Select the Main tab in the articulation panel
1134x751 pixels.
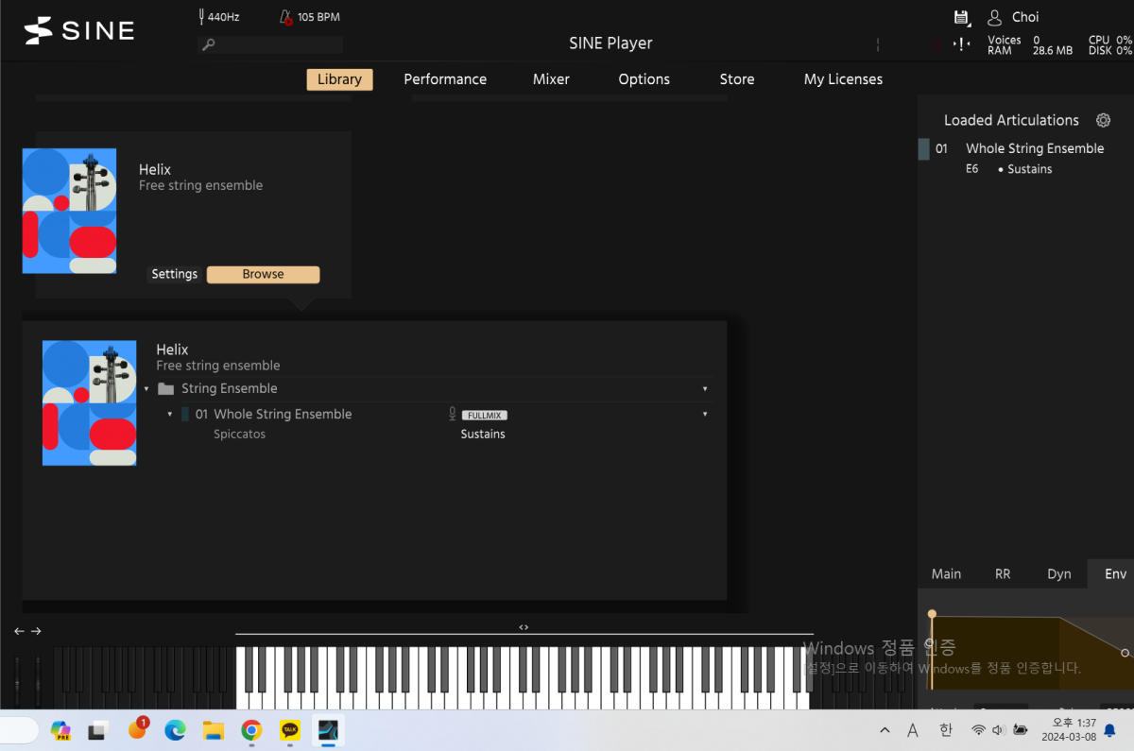click(946, 573)
